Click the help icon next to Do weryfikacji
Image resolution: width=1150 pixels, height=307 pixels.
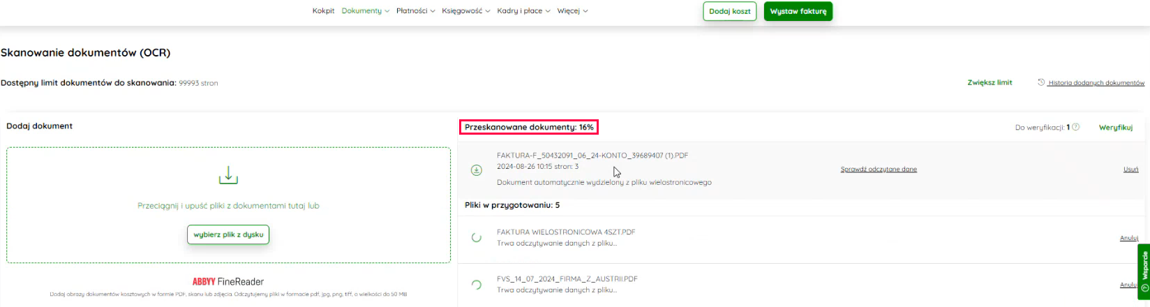click(1076, 127)
